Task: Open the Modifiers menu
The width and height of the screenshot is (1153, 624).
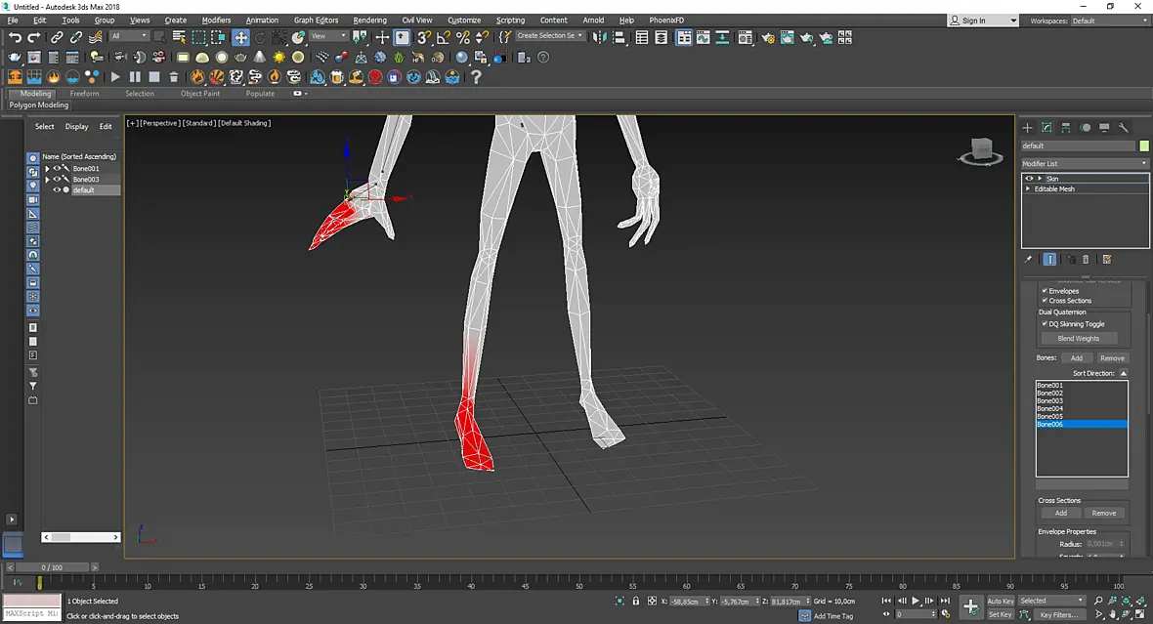Action: 216,21
